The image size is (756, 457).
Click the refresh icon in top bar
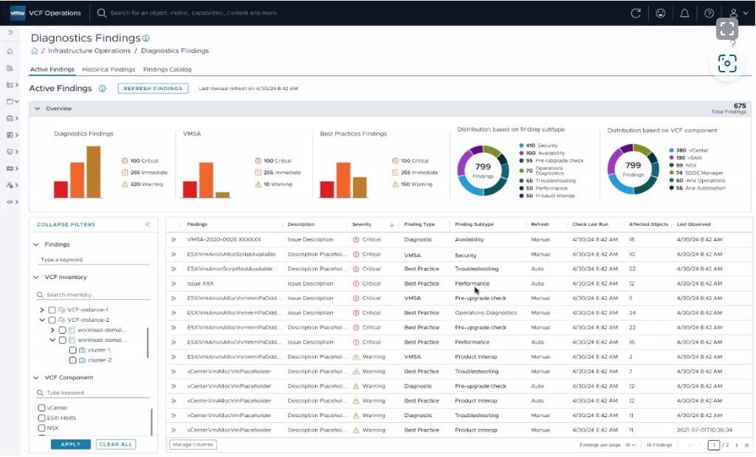[x=636, y=13]
